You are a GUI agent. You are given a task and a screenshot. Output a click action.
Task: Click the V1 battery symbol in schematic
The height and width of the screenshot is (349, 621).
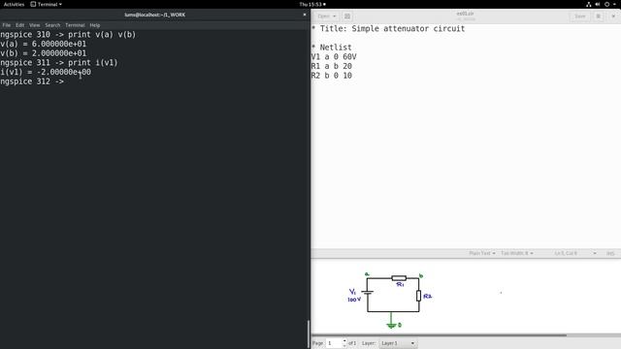[x=368, y=293]
